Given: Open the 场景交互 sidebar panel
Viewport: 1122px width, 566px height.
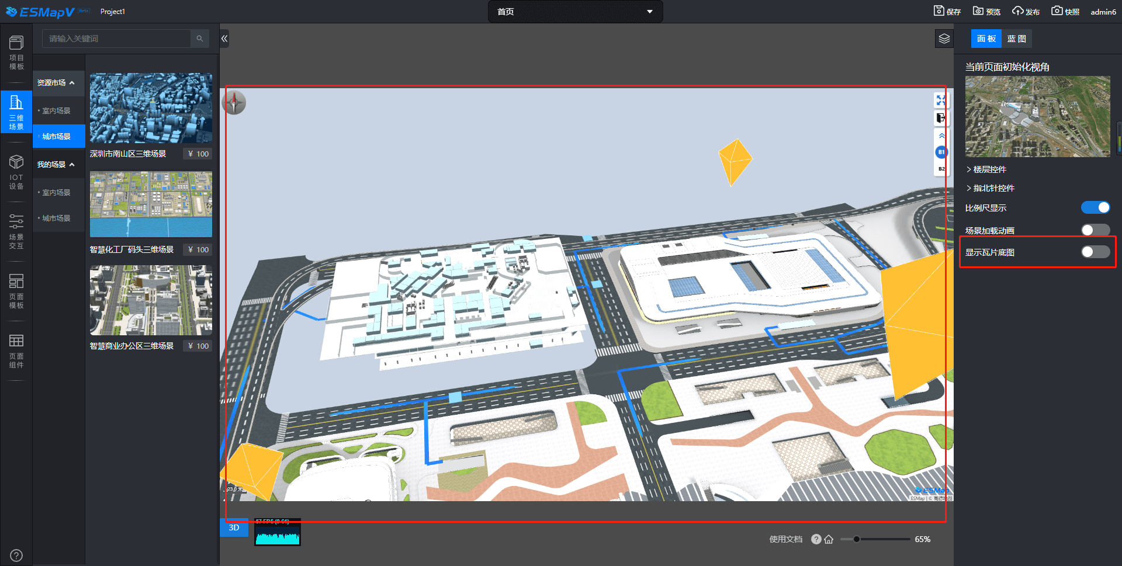Looking at the screenshot, I should (16, 231).
